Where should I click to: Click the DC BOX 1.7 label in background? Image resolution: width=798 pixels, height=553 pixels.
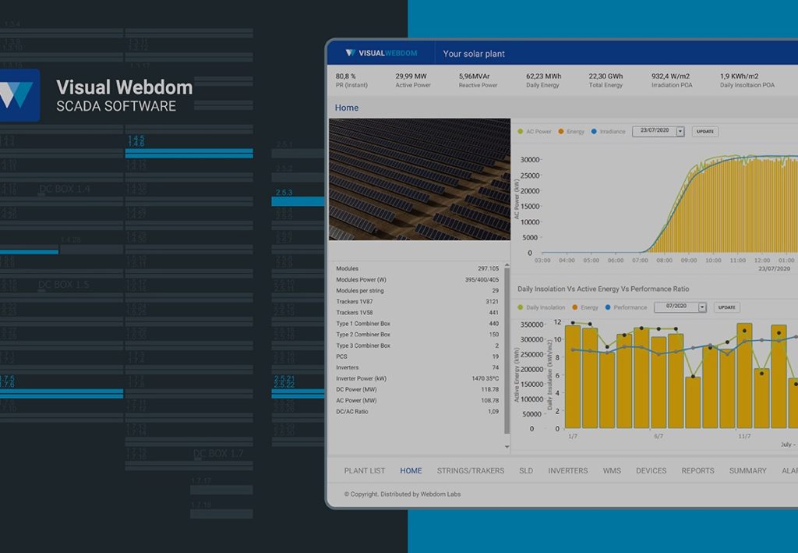point(218,454)
